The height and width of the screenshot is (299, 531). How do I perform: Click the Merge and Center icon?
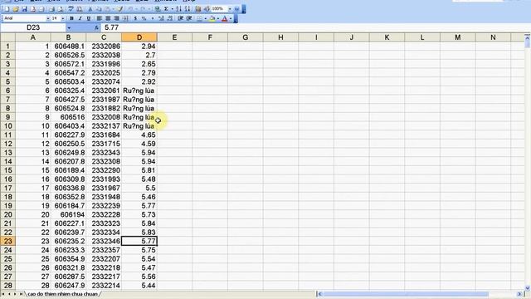[x=125, y=18]
